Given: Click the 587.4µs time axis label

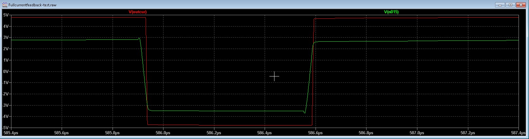Looking at the screenshot, I should tap(519, 133).
